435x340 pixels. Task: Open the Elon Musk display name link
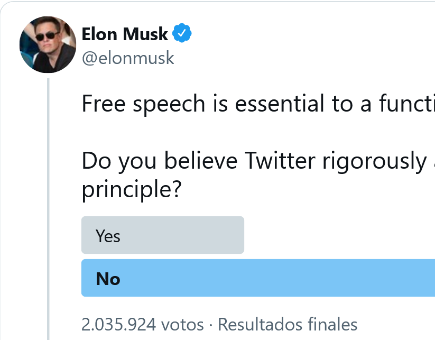(x=125, y=34)
